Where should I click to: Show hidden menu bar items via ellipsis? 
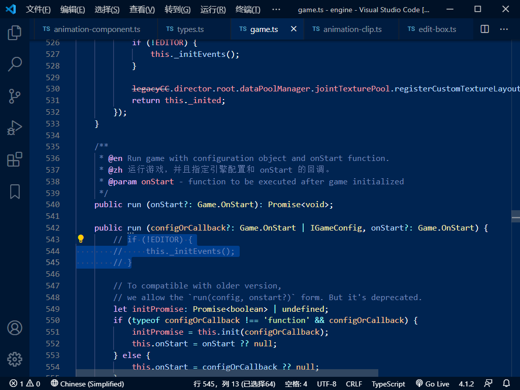click(276, 9)
